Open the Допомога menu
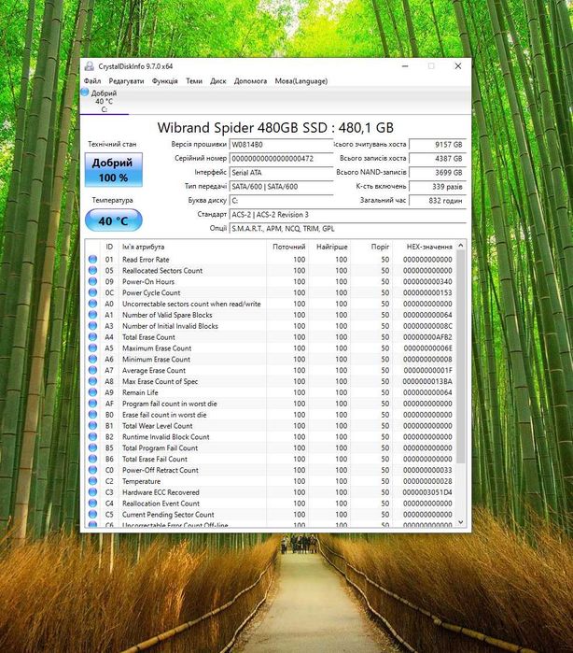Viewport: 573px width, 653px height. pyautogui.click(x=250, y=80)
